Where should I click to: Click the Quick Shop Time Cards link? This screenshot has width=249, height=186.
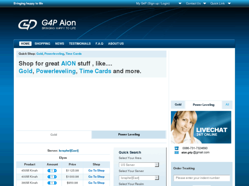tap(74, 54)
